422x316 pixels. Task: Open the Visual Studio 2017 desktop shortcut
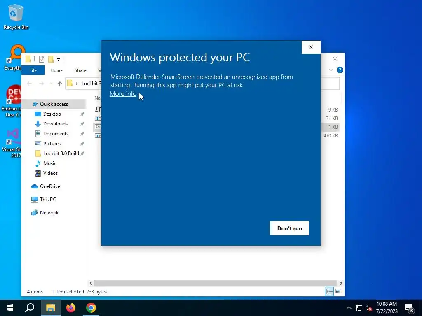pyautogui.click(x=12, y=143)
